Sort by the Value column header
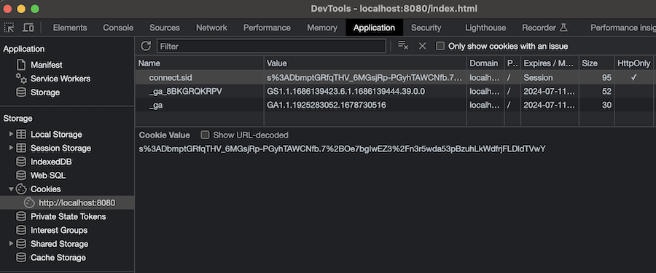 click(x=365, y=63)
